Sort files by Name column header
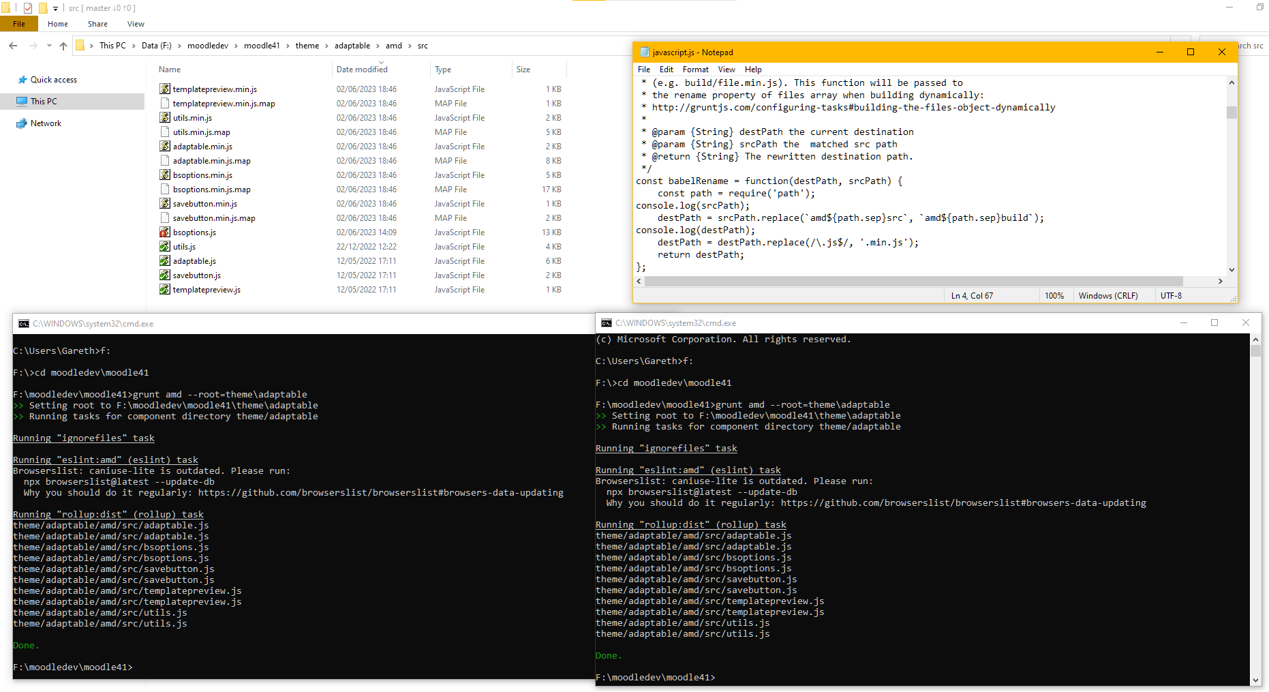Image resolution: width=1269 pixels, height=692 pixels. tap(170, 70)
